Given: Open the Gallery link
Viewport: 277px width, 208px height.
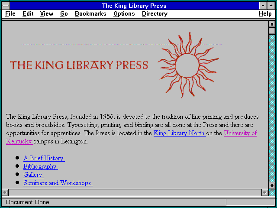Looking at the screenshot, I should point(33,175).
